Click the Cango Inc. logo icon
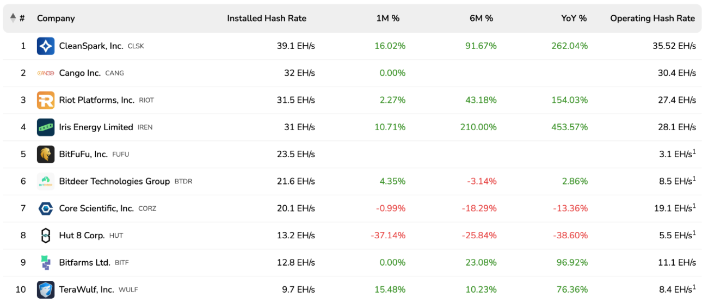Image resolution: width=702 pixels, height=302 pixels. coord(46,73)
